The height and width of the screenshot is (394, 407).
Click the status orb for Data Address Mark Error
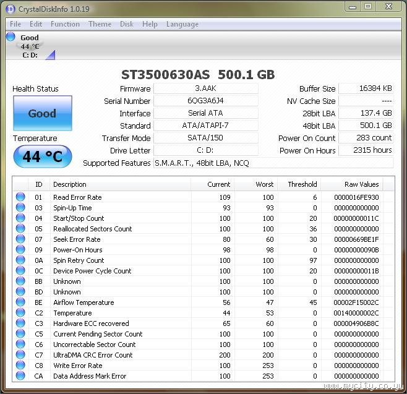[20, 376]
